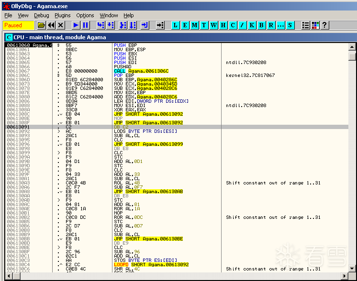Screen dimensions: 357x281
Task: Select LOOPD SHORT Agama.00613092 instruction
Action: [151, 264]
